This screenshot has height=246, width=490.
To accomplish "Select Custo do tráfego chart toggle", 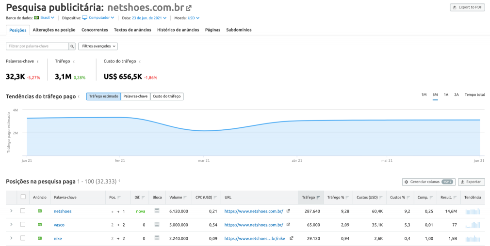I will pyautogui.click(x=167, y=97).
